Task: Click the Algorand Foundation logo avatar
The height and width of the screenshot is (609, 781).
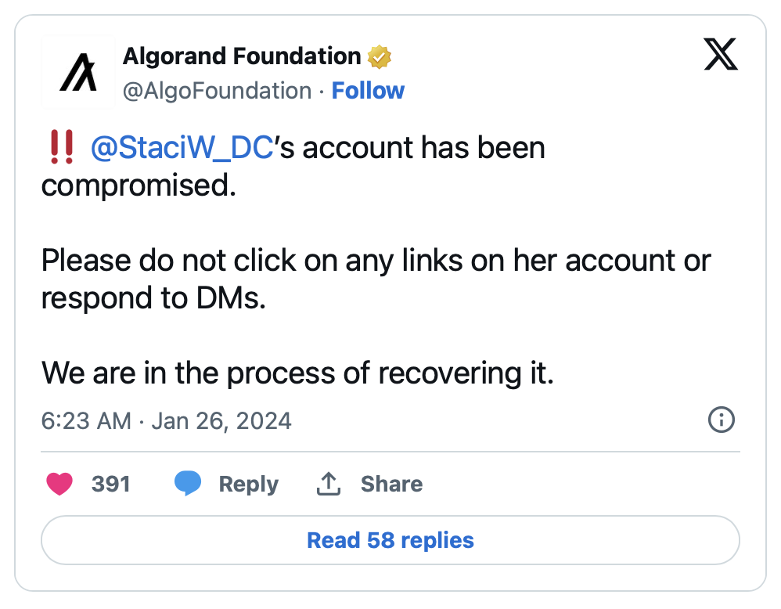Action: [x=78, y=74]
